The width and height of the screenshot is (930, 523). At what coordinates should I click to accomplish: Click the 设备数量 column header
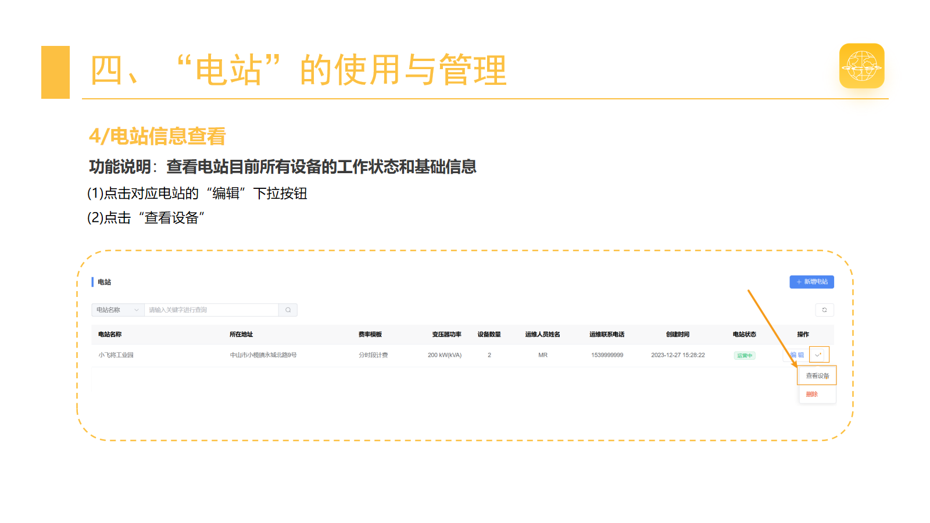point(489,334)
